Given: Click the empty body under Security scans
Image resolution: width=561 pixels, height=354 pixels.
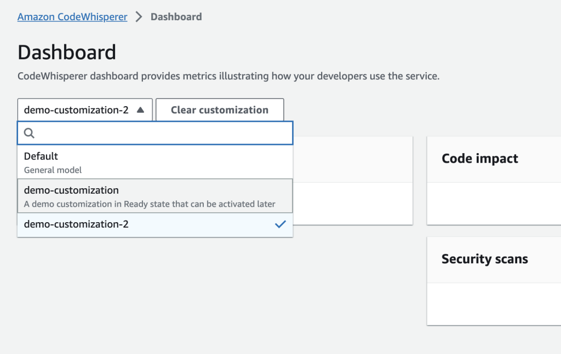Looking at the screenshot, I should click(493, 304).
